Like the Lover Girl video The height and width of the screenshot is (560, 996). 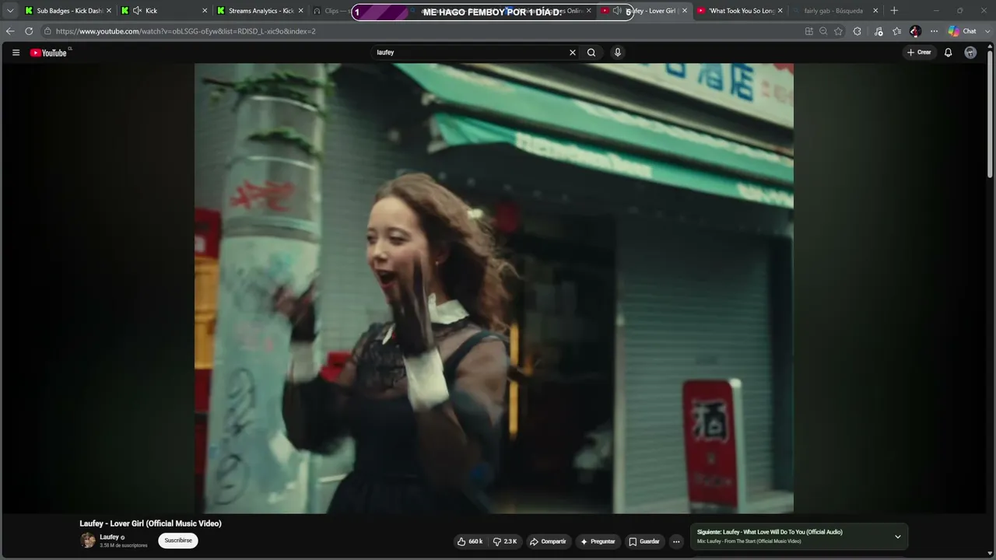[x=470, y=541]
